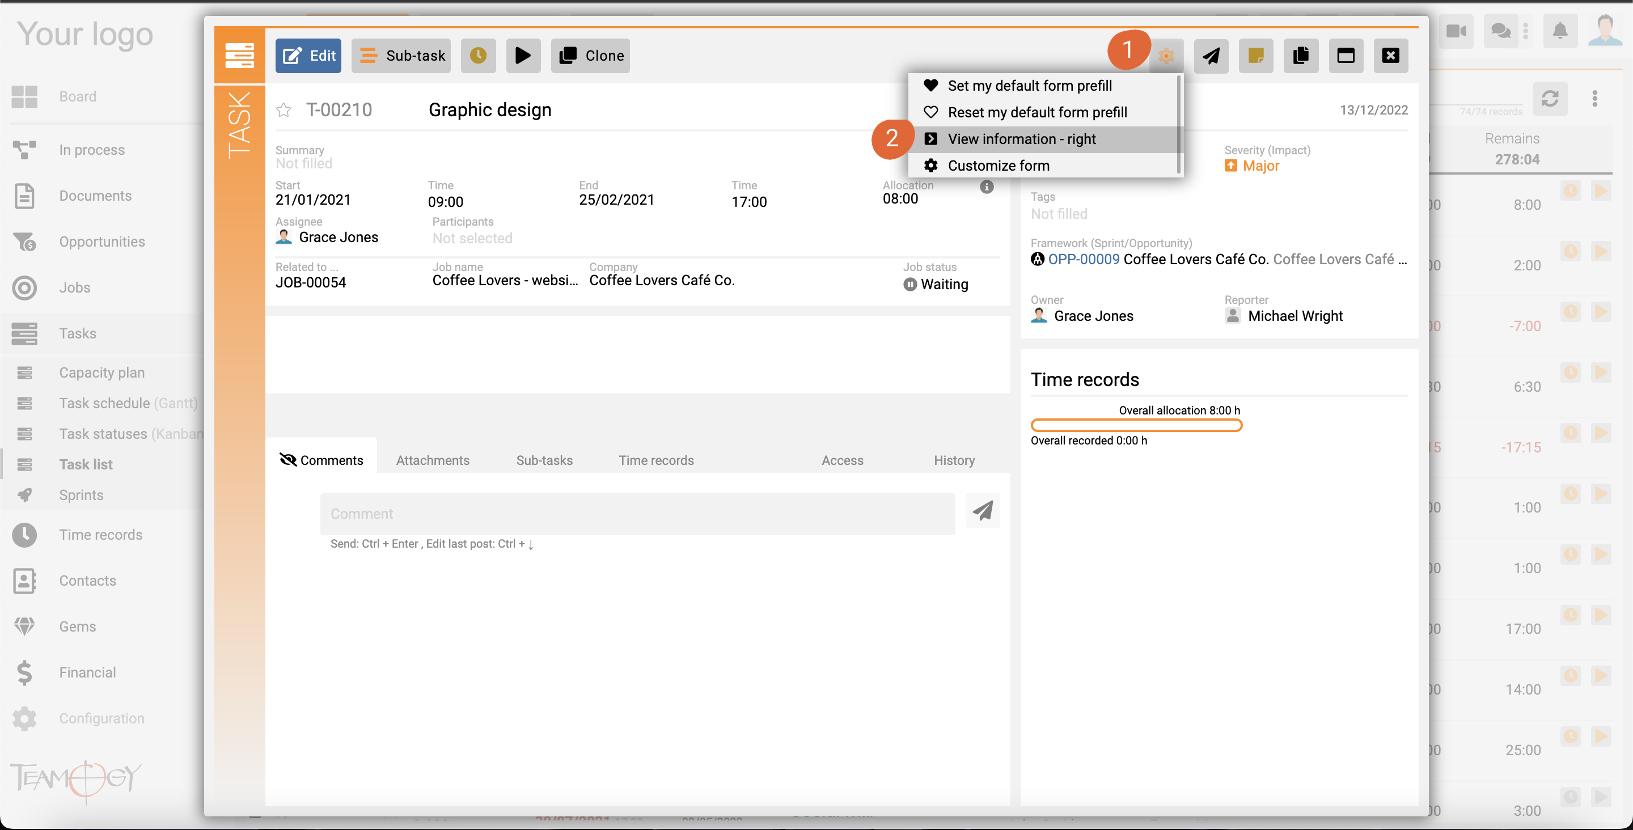This screenshot has width=1633, height=830.
Task: Switch to the Attachments tab
Action: pyautogui.click(x=433, y=460)
